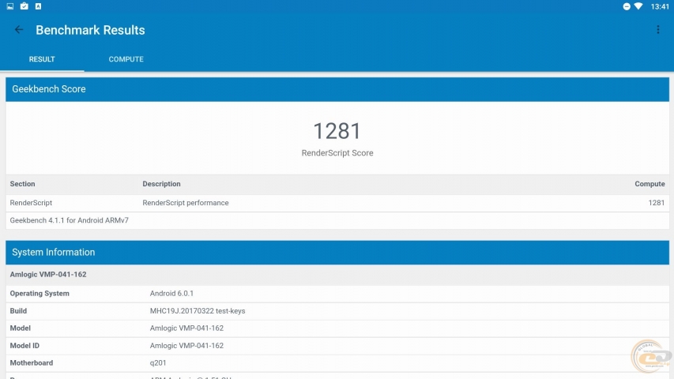The height and width of the screenshot is (379, 674).
Task: Select the q201 motherboard value
Action: pos(158,363)
